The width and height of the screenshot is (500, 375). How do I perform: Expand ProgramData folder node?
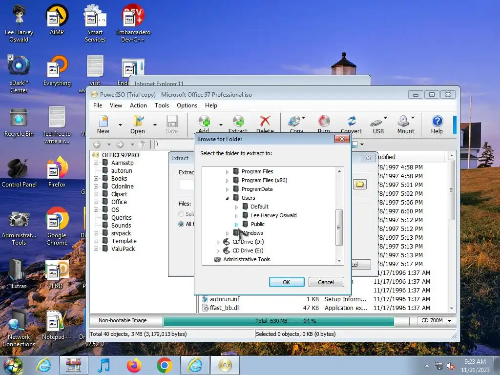coord(227,189)
